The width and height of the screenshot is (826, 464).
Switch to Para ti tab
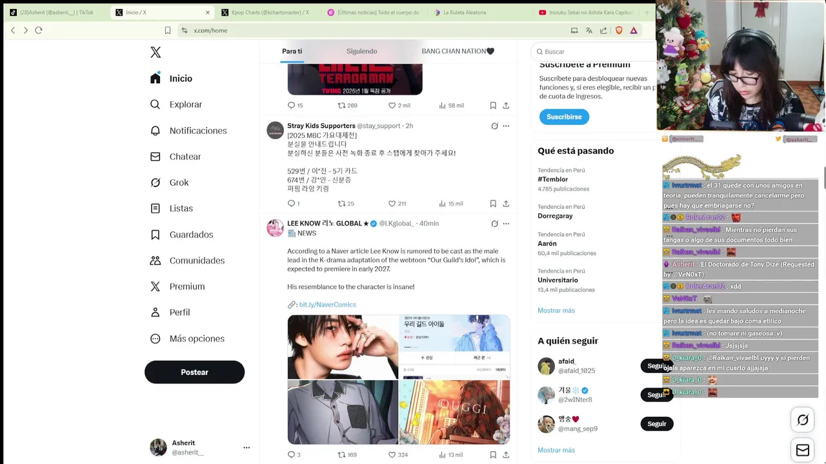click(292, 51)
